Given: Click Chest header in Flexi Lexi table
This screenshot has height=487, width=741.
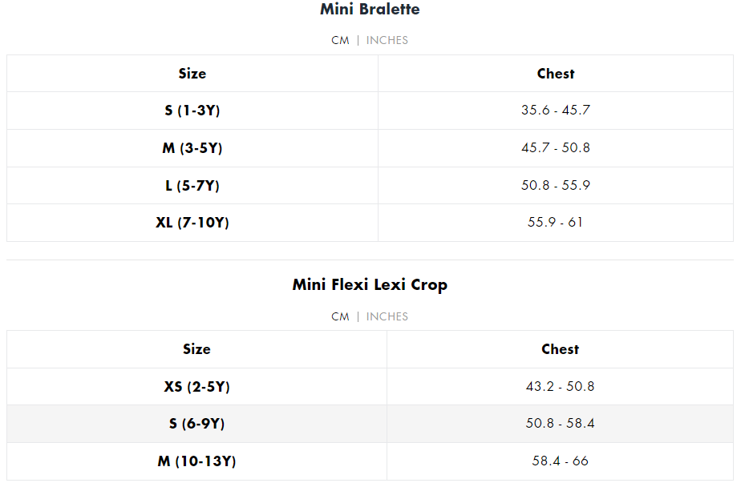Looking at the screenshot, I should [x=560, y=349].
